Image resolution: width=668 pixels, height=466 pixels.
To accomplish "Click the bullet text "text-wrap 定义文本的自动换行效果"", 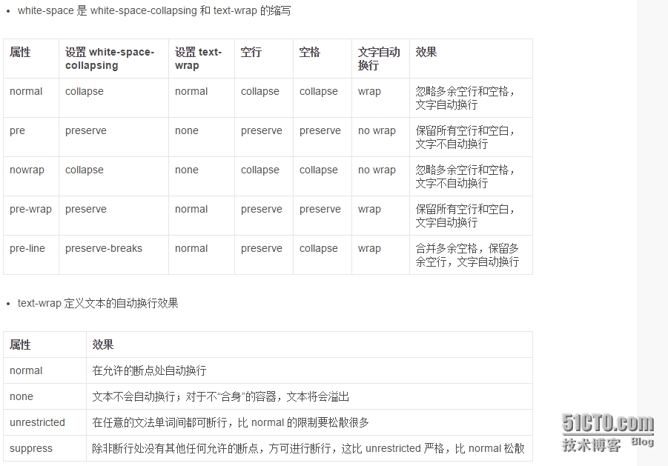I will click(98, 304).
